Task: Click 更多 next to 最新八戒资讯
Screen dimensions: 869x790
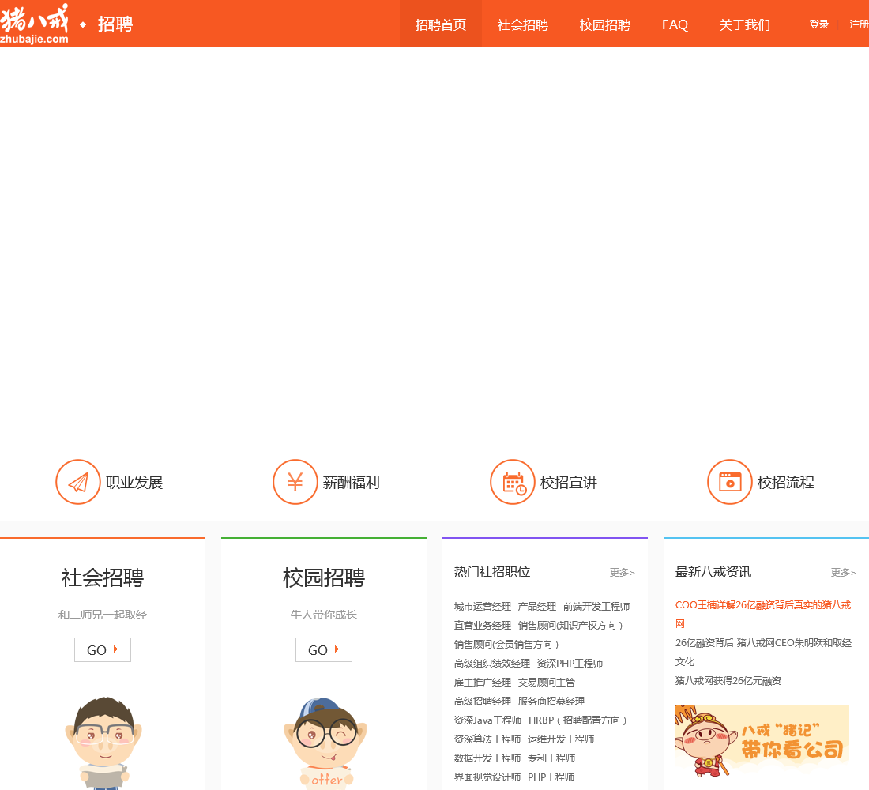Action: [x=843, y=573]
